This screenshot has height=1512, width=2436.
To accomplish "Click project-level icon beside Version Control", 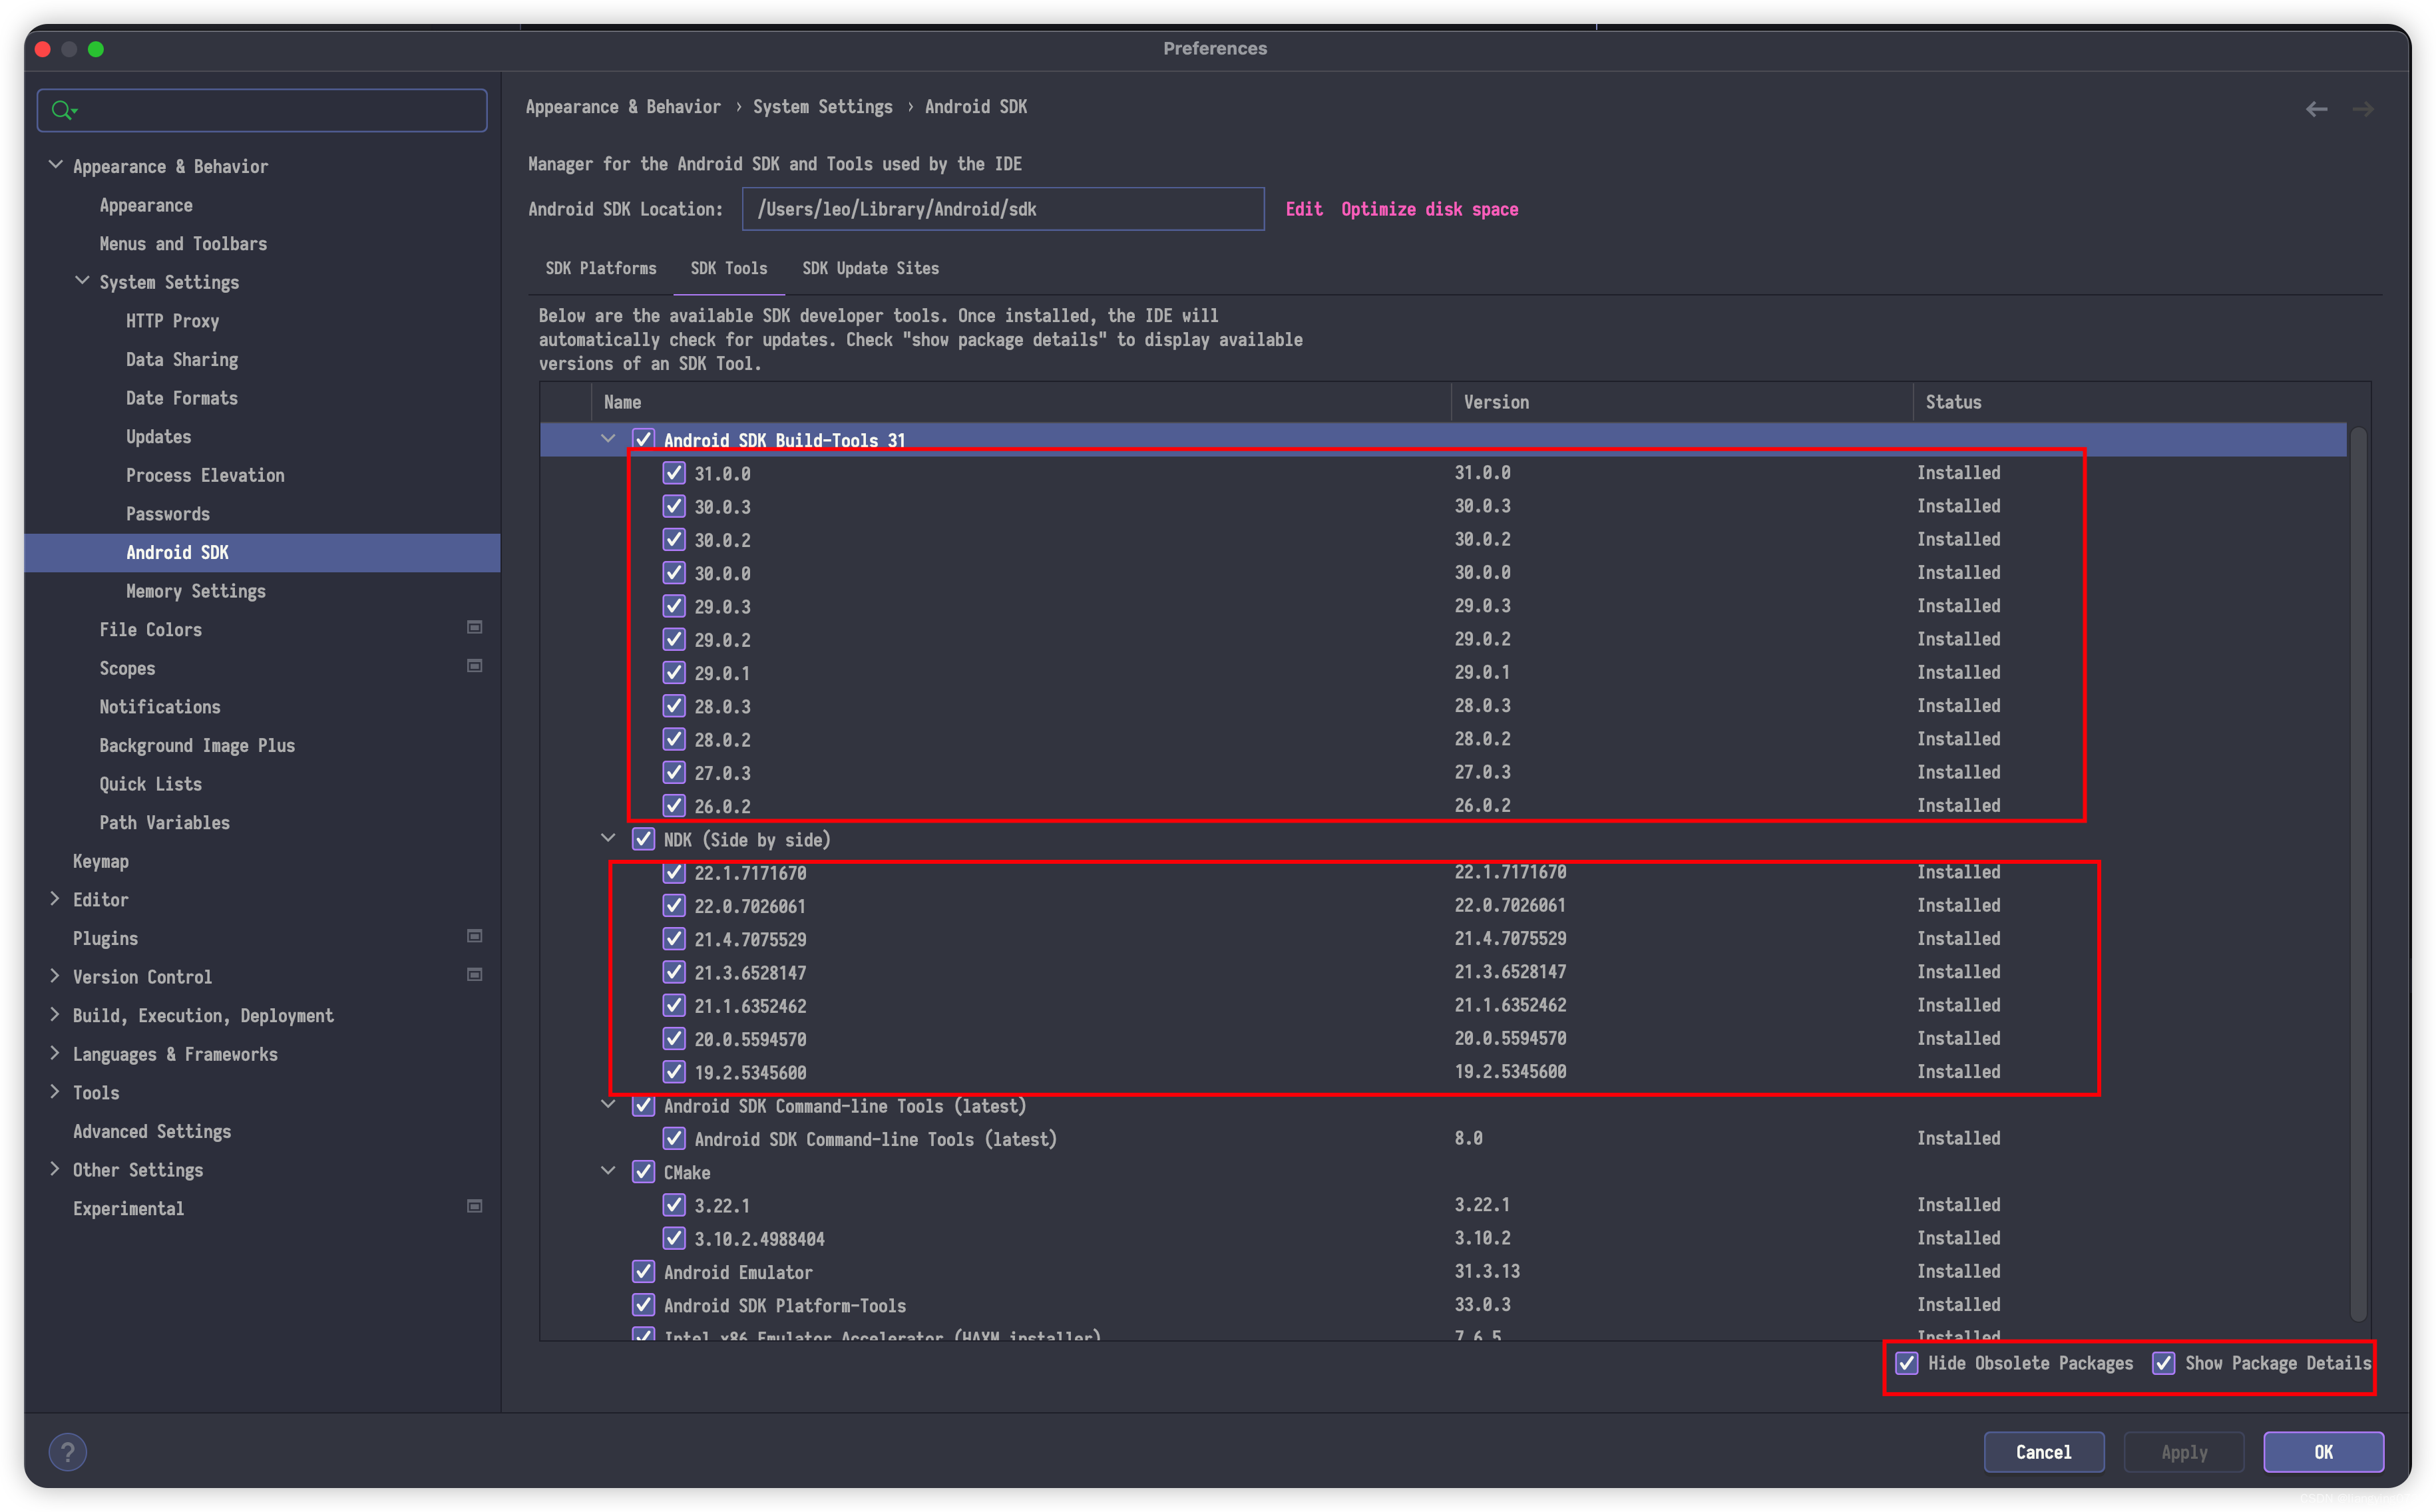I will click(475, 975).
